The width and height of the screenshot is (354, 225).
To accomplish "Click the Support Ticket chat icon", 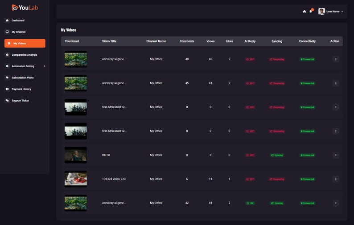I will coord(7,100).
